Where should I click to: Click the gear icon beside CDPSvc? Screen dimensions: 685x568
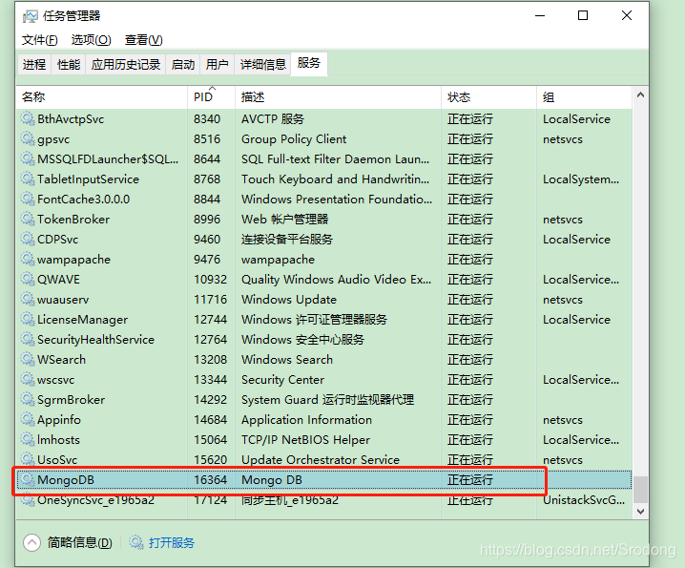pos(28,239)
